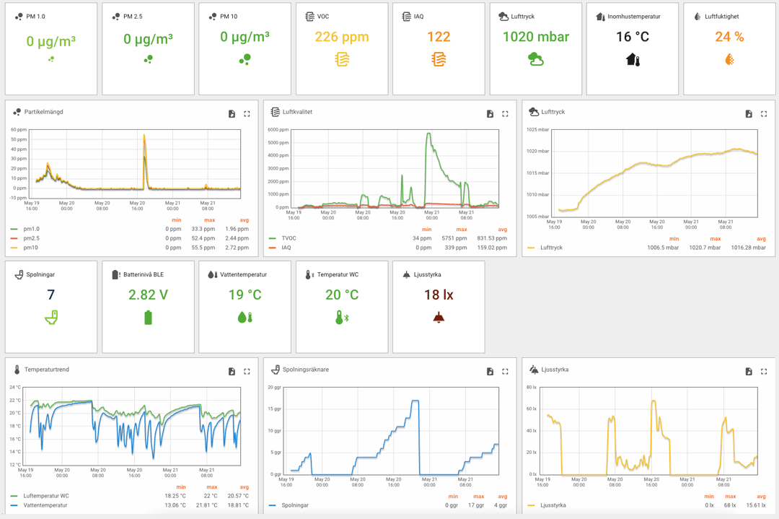The image size is (779, 519).
Task: Open Spolningsräknare chart in fullscreen
Action: (505, 372)
